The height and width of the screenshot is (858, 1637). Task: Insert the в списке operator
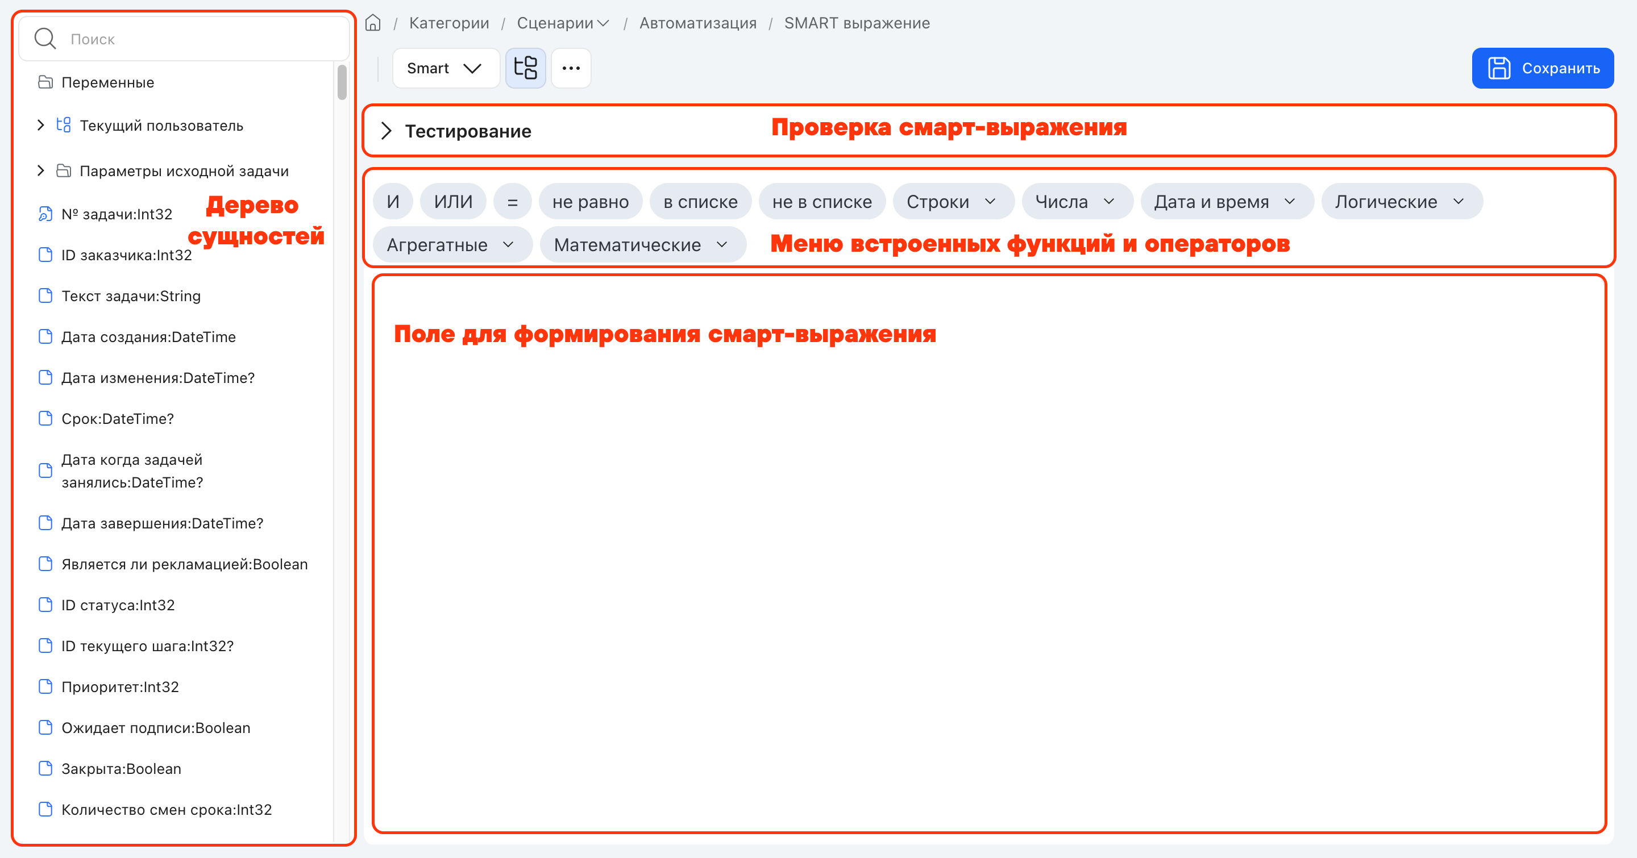pos(700,202)
